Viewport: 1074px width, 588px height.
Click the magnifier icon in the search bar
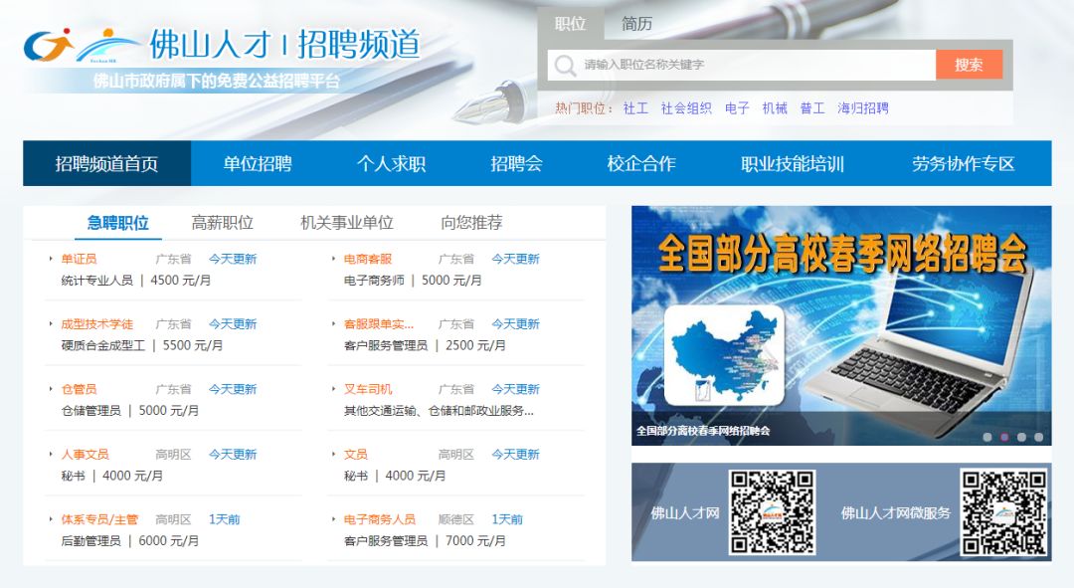pos(566,66)
